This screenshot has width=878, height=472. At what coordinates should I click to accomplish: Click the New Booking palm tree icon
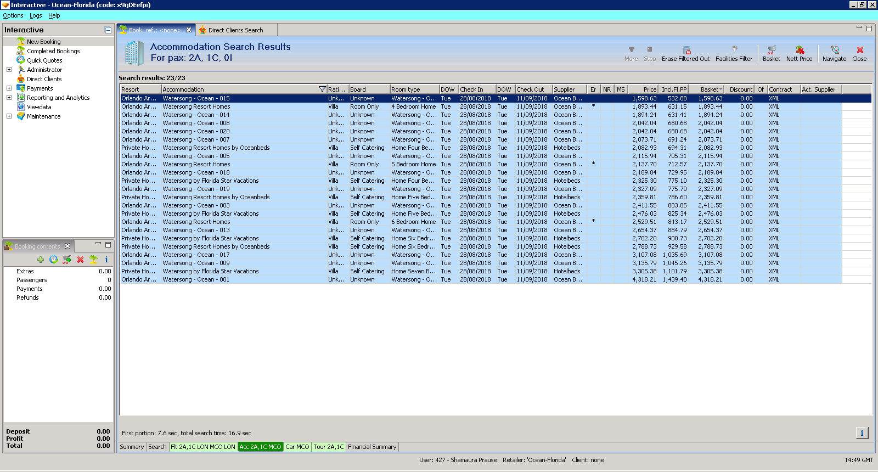coord(21,41)
